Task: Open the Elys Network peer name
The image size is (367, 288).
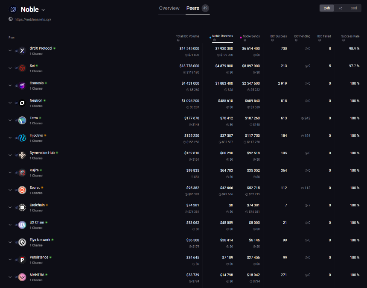Action: [40, 240]
